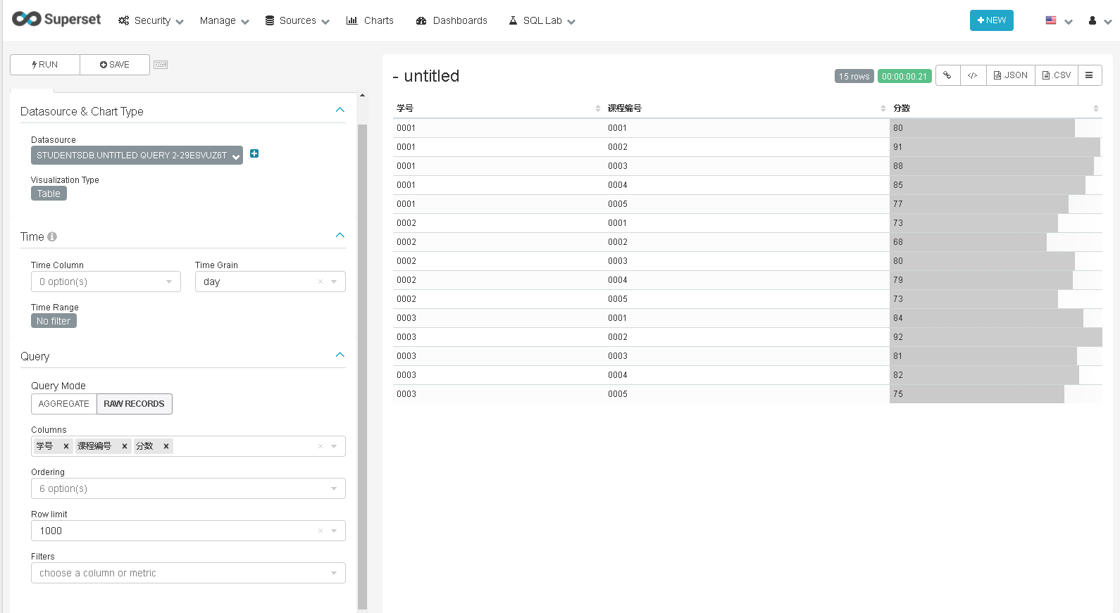Copy chart permalink link icon
Screen dimensions: 1120x613
[947, 75]
